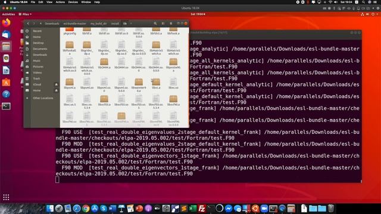Open the macOS Edit menu
This screenshot has width=381, height=214.
pos(40,2)
